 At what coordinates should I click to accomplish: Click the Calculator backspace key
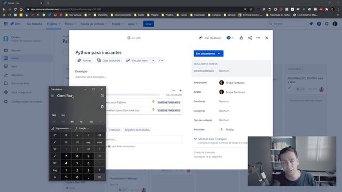tap(99, 135)
